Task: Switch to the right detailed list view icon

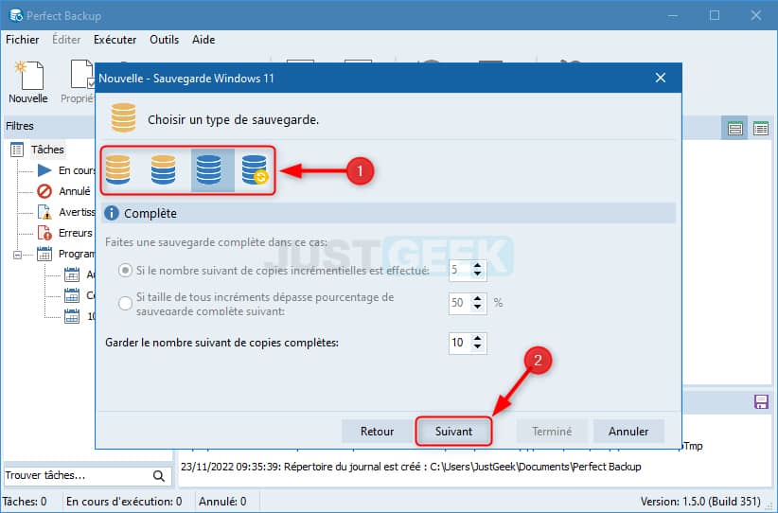Action: pos(761,129)
